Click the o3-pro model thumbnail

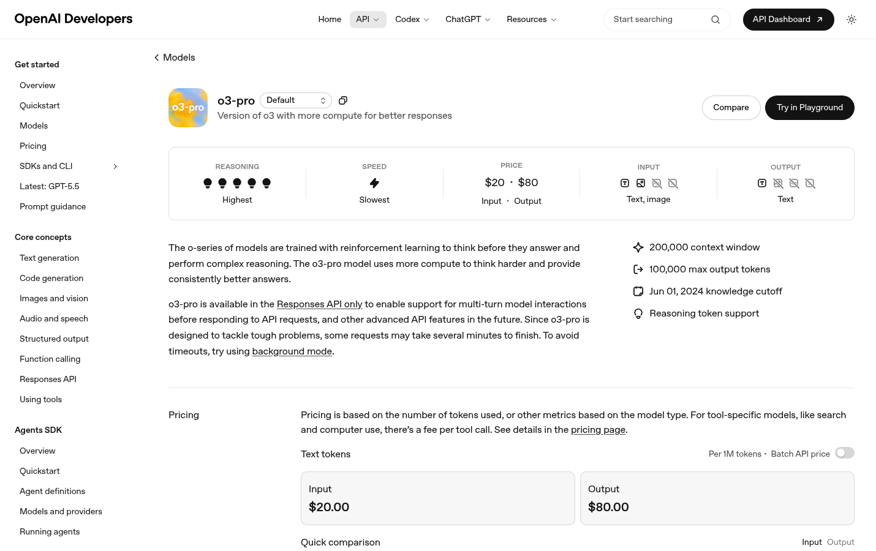188,108
